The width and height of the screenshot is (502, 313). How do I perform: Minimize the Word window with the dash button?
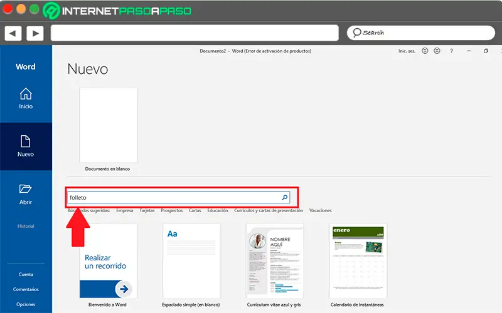tap(469, 51)
